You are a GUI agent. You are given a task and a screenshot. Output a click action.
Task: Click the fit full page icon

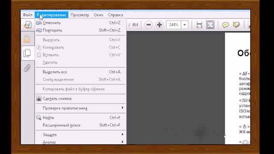click(210, 25)
